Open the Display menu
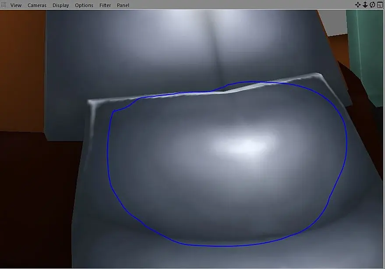The width and height of the screenshot is (385, 269). (x=60, y=5)
